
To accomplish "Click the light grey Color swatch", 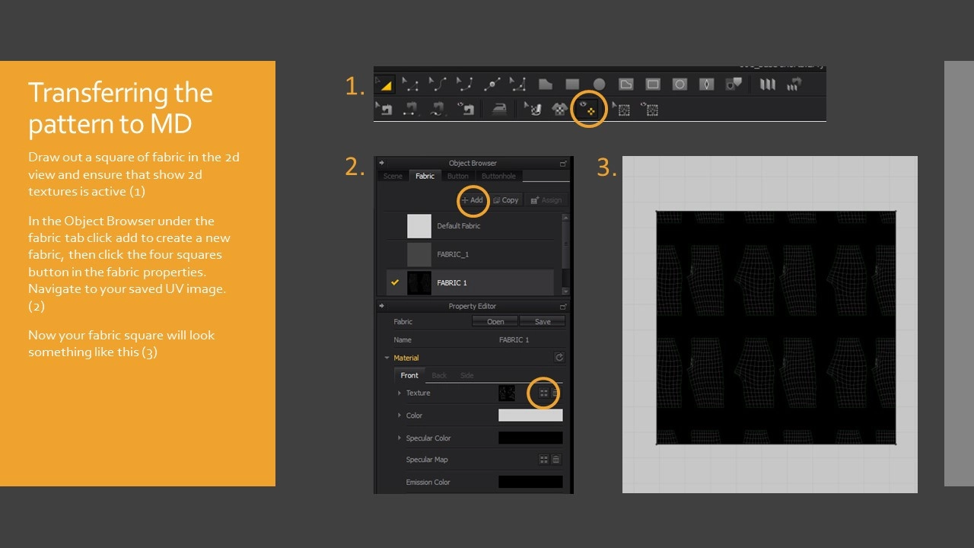I will coord(530,416).
